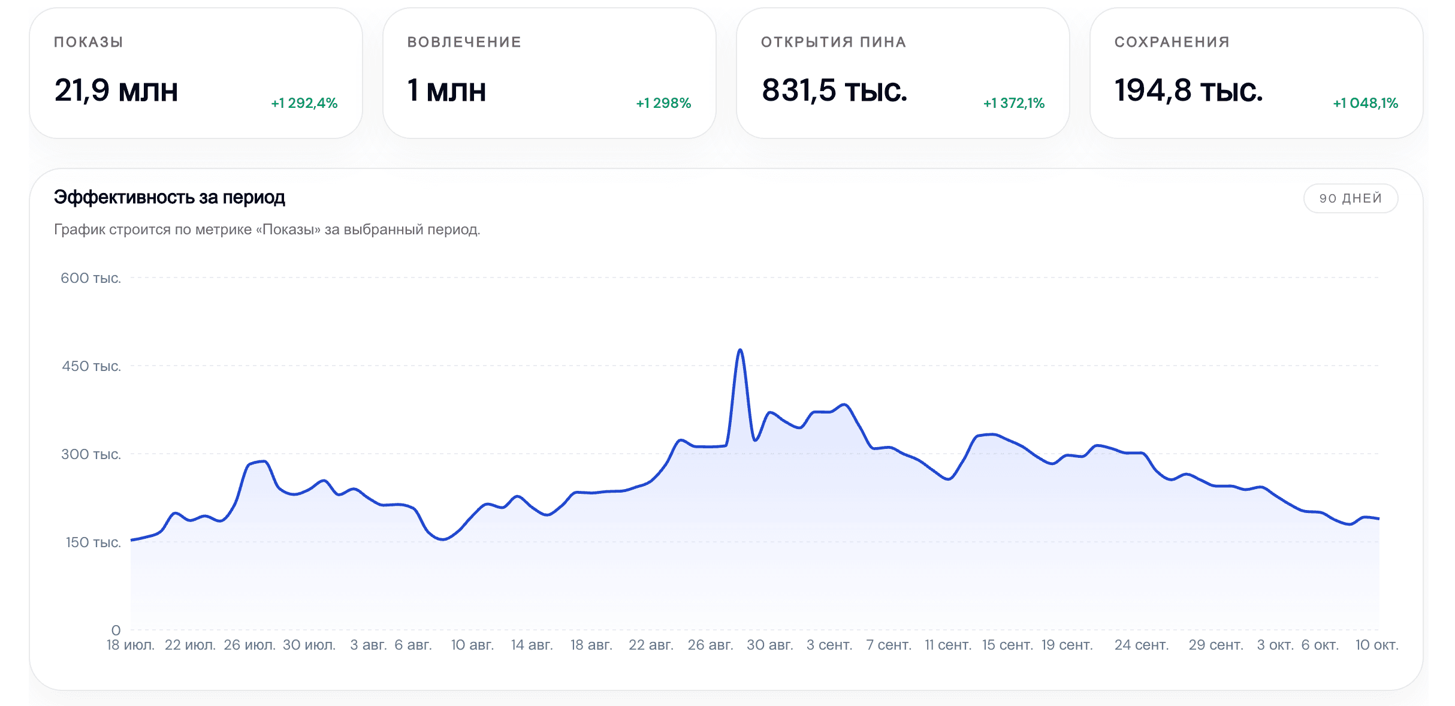Click the +1 048,1% growth figure
1455x706 pixels.
click(x=1365, y=103)
